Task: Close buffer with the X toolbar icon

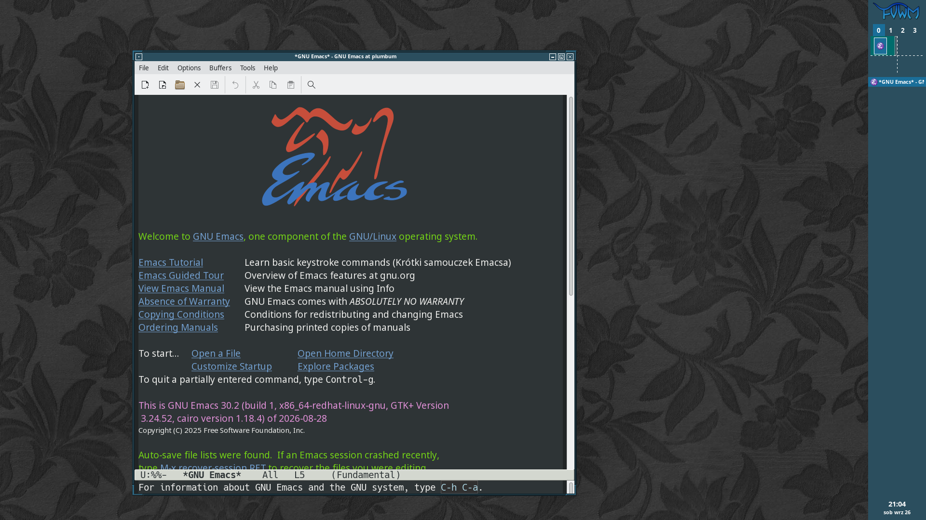Action: tap(197, 85)
